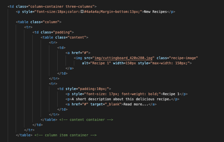Click the 'recipe-image' class value
This screenshot has height=142, width=224.
(x=183, y=58)
